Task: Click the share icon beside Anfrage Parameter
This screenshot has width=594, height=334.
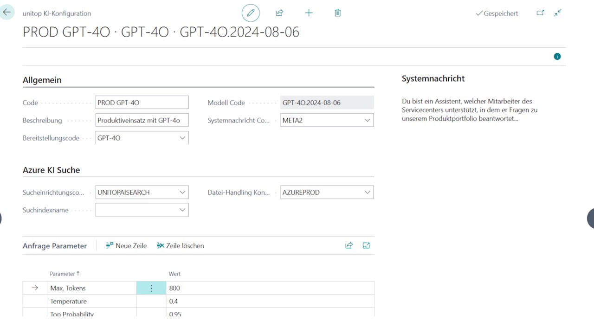Action: pos(349,245)
